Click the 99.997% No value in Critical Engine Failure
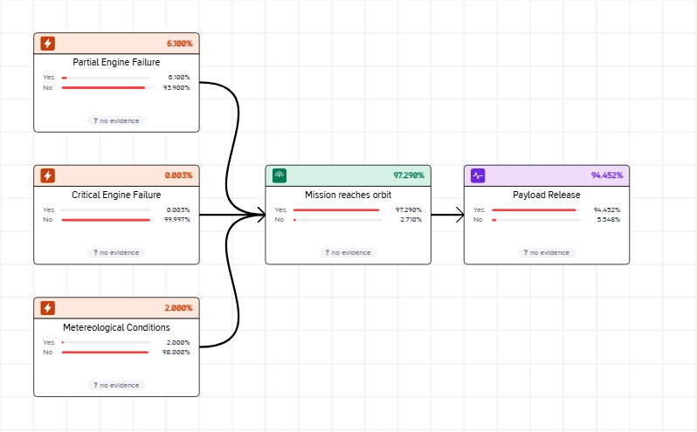 click(177, 220)
